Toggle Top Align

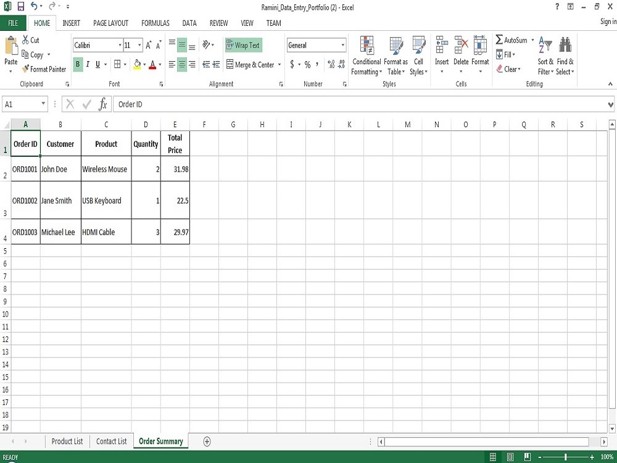[x=172, y=43]
